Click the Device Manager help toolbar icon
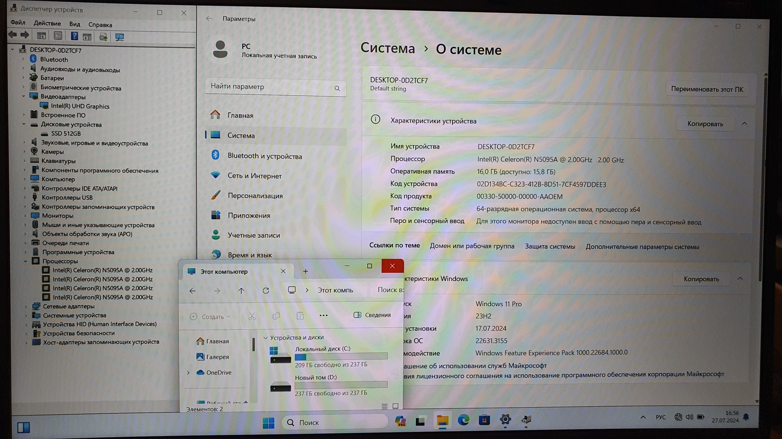782x439 pixels. point(74,37)
